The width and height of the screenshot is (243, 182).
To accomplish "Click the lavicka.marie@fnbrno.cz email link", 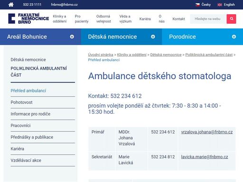I will (205, 157).
